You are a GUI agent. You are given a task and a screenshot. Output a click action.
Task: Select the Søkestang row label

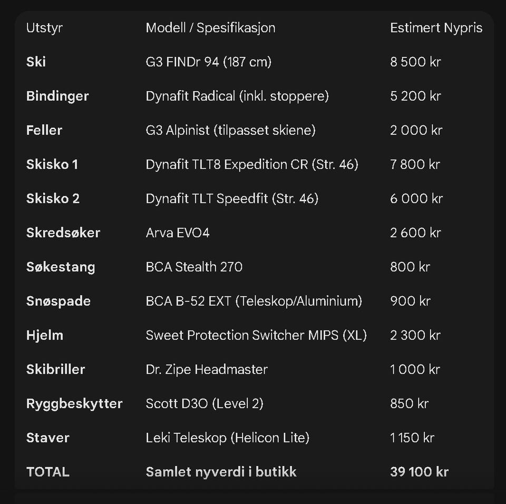(x=61, y=267)
